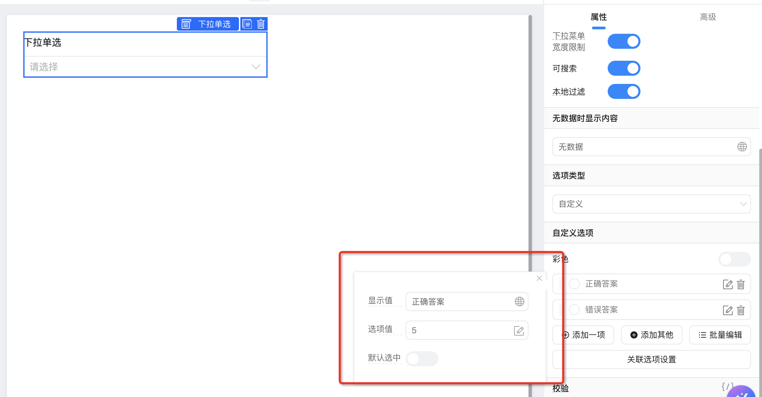Click the code braces icon beside 校验
Viewport: 762px width, 397px height.
pyautogui.click(x=727, y=386)
